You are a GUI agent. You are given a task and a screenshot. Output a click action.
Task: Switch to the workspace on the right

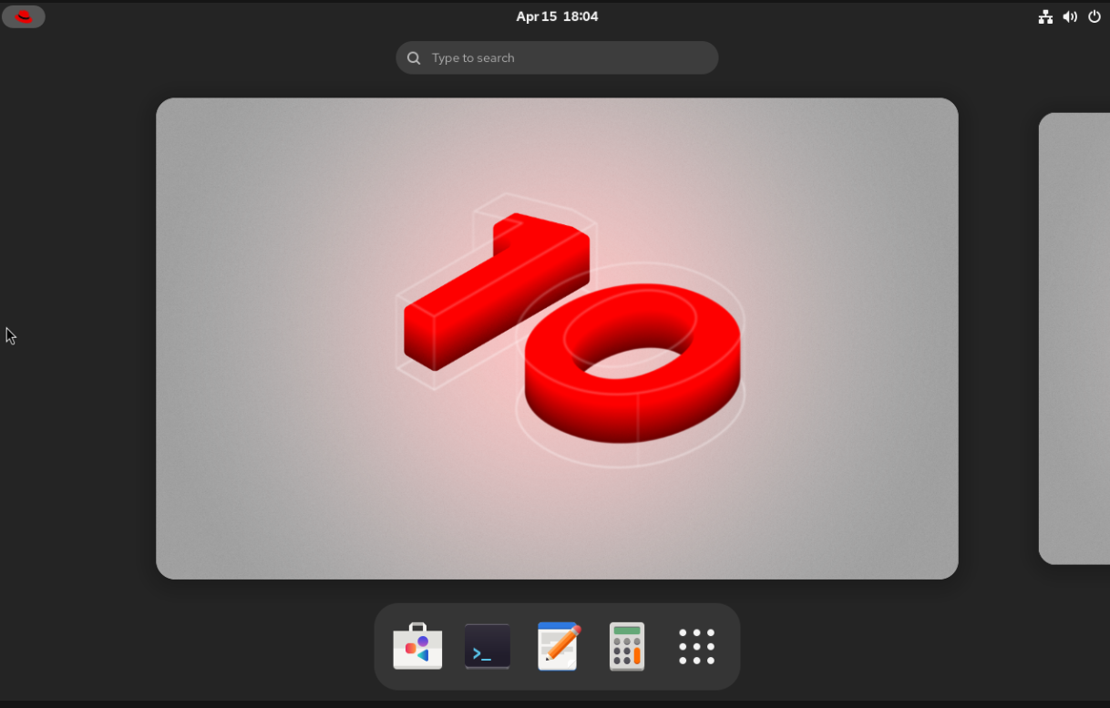1075,337
